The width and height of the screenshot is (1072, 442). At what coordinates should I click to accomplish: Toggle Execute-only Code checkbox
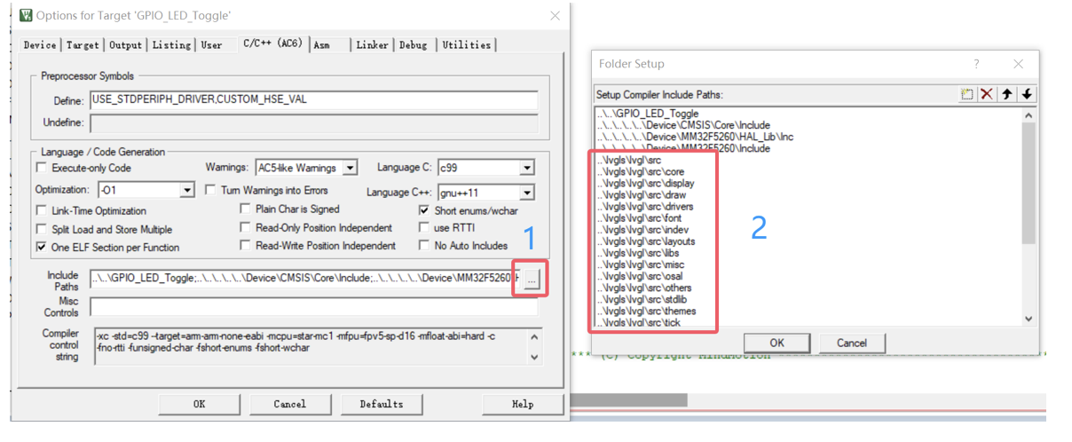[x=42, y=168]
